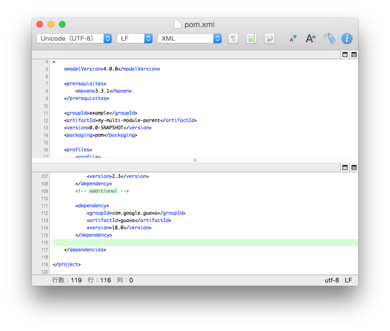Image resolution: width=390 pixels, height=331 pixels.
Task: Click the com.google.guava groupId line
Action: click(136, 213)
